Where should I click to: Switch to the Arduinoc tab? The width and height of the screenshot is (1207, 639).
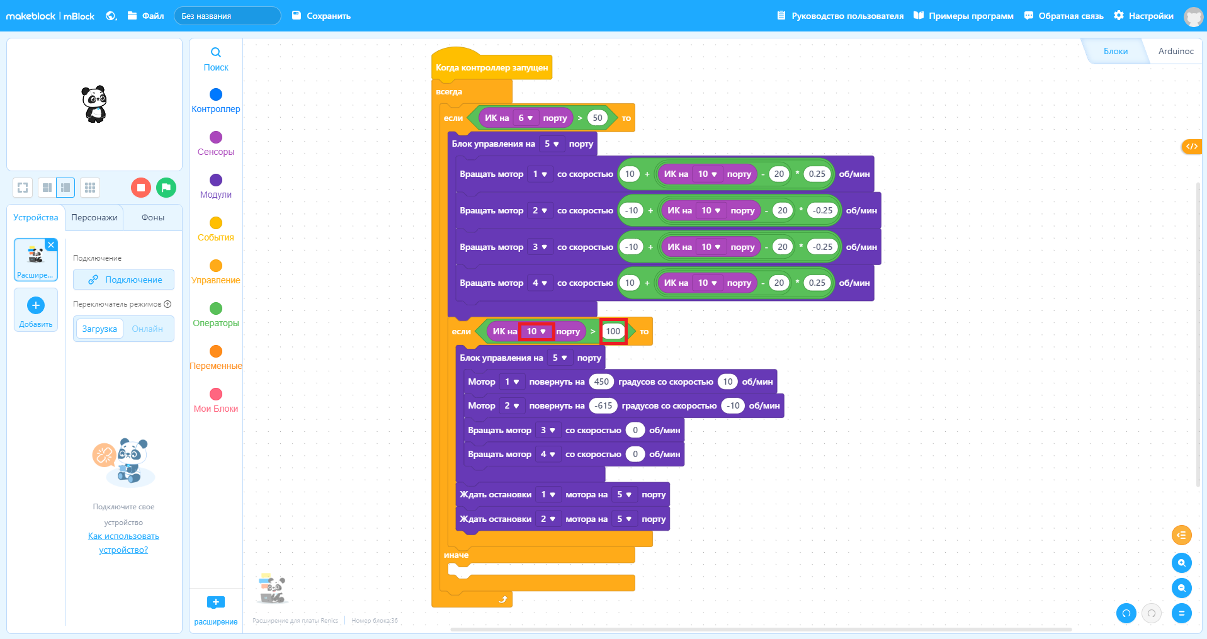point(1176,51)
